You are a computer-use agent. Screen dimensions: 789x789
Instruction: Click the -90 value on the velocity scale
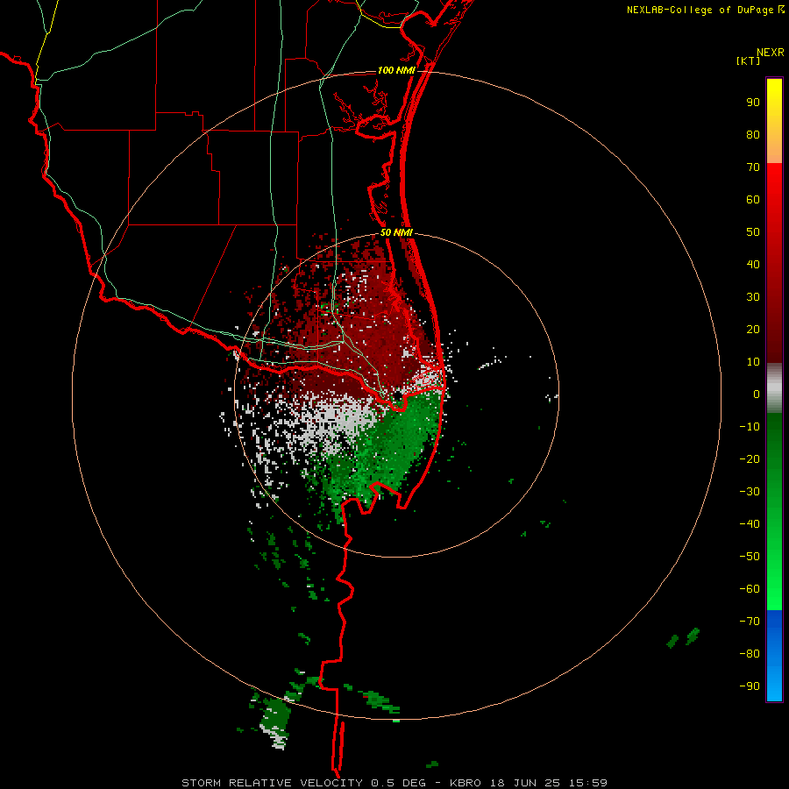(x=750, y=686)
